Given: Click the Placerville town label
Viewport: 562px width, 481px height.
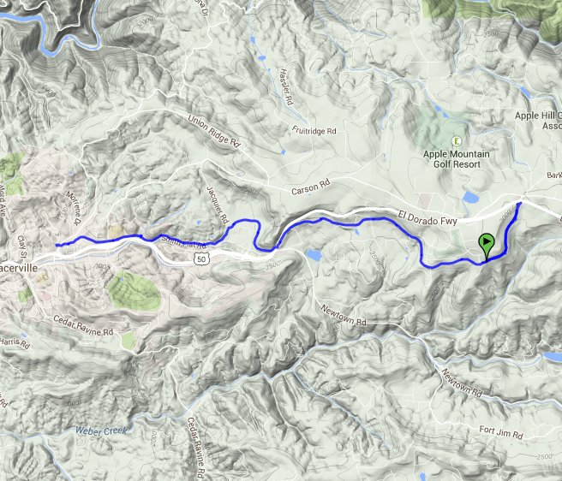Looking at the screenshot, I should point(19,268).
